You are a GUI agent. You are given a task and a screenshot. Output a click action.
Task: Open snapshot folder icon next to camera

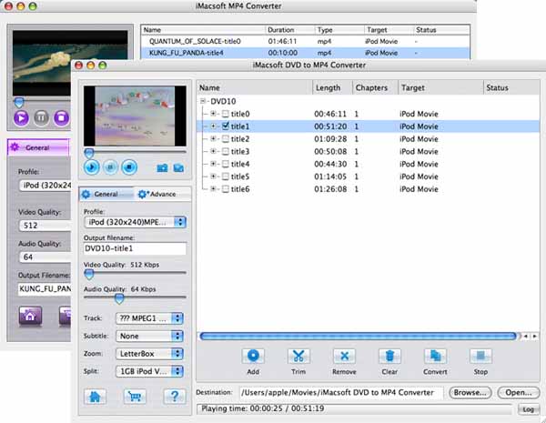pyautogui.click(x=178, y=168)
